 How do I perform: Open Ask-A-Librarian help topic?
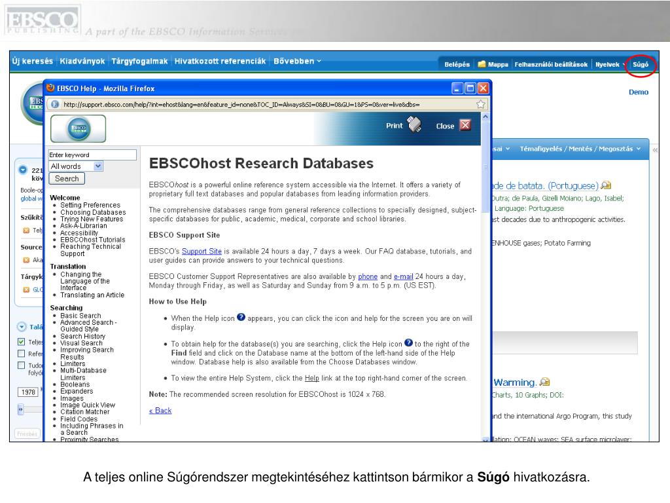point(84,226)
